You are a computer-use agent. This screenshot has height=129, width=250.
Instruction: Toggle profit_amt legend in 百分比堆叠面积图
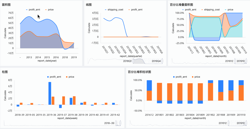189,10
